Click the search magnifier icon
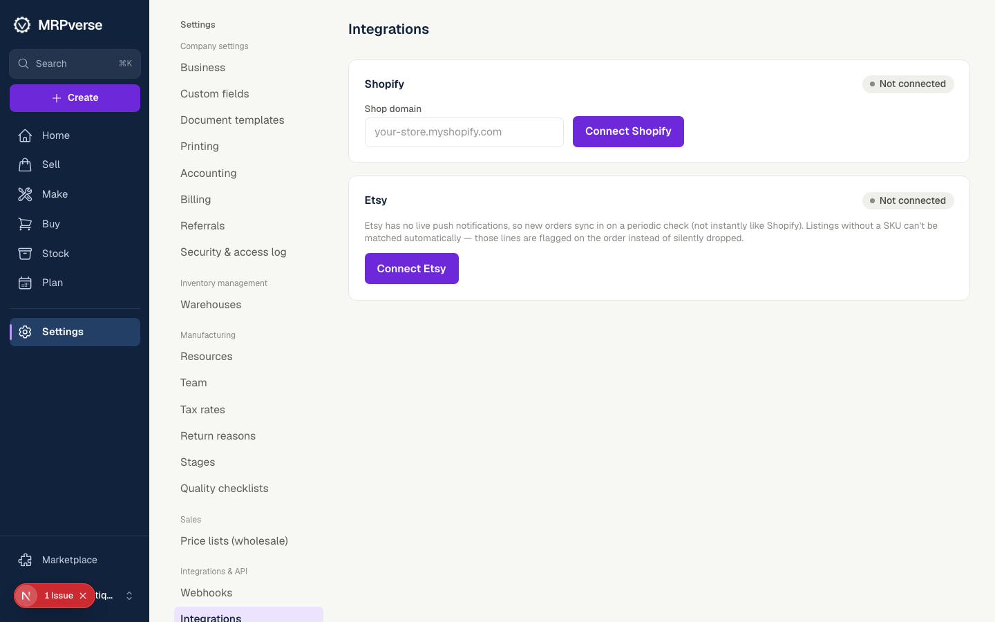This screenshot has width=995, height=622. (x=23, y=64)
